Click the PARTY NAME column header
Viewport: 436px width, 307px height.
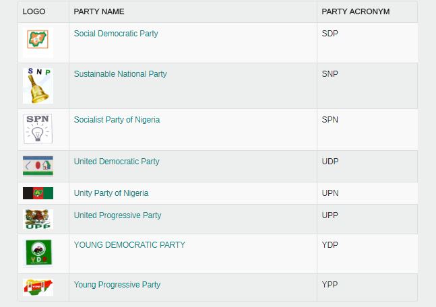(99, 12)
